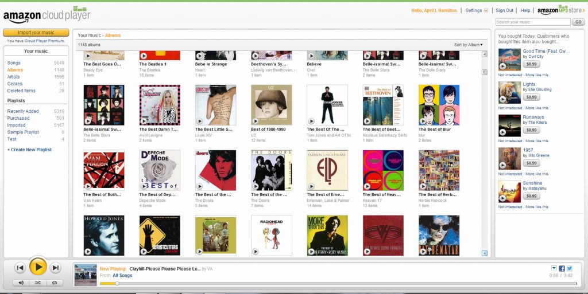Image resolution: width=588 pixels, height=294 pixels.
Task: Open the Sort by Album dropdown
Action: click(469, 45)
